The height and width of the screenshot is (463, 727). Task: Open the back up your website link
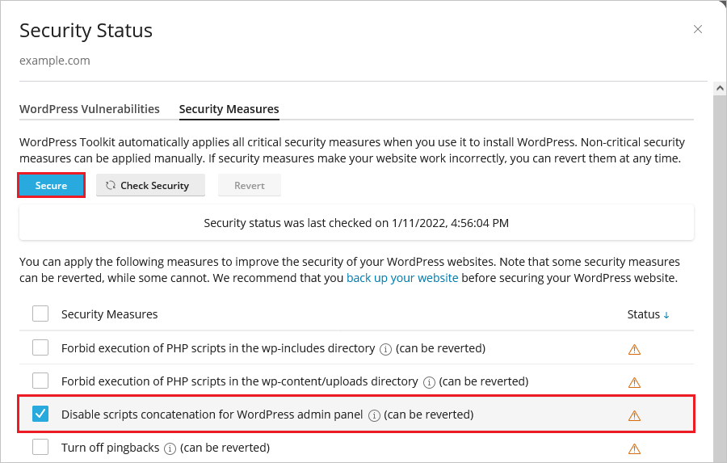point(402,278)
